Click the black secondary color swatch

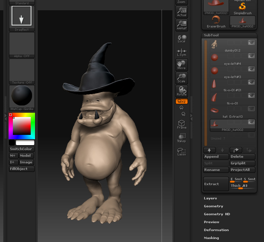12,142
